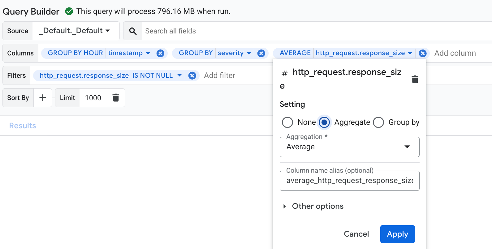Open the Source _Default._Default dropdown

75,31
